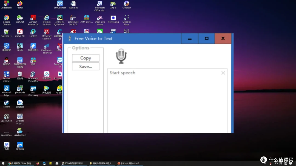Open 腾讯会议 desktop icon
This screenshot has height=166, width=296.
(x=20, y=146)
